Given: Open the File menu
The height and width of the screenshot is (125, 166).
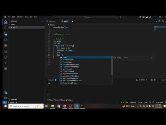Looking at the screenshot, I should [x=9, y=17].
